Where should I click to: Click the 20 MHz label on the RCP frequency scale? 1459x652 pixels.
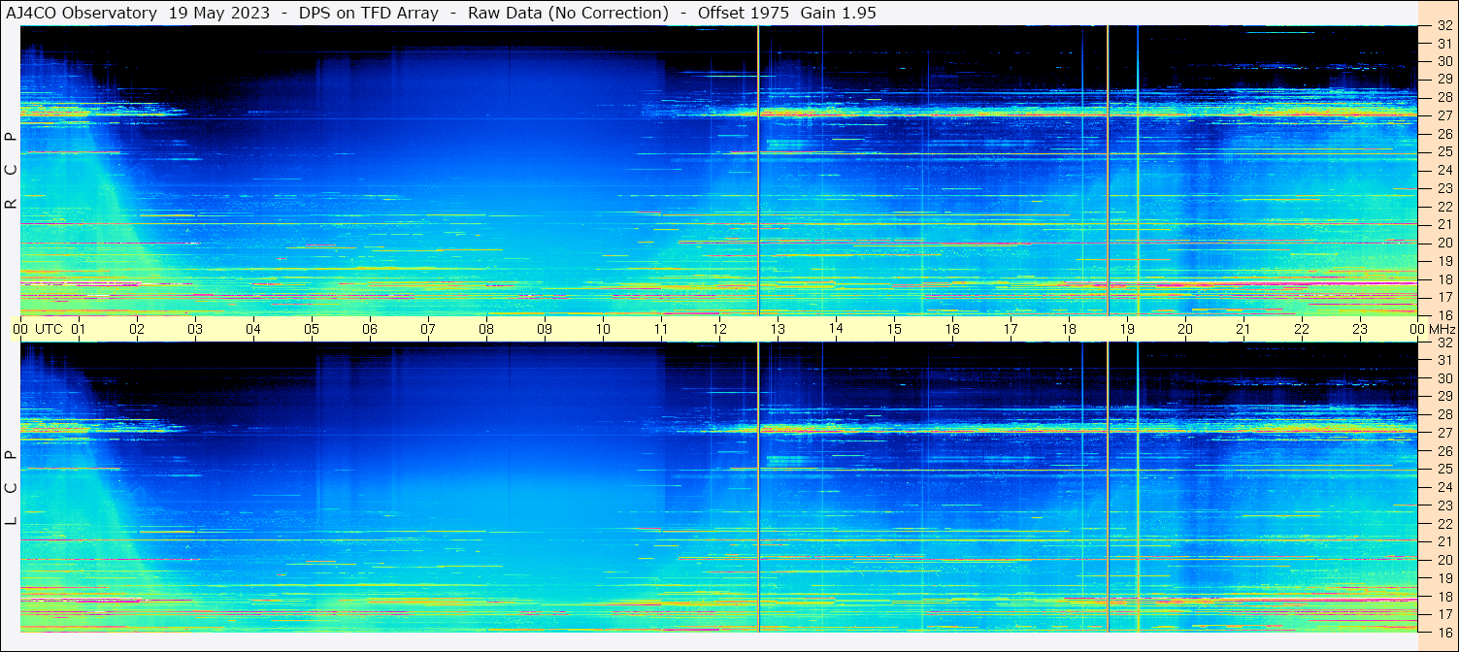(x=1444, y=243)
